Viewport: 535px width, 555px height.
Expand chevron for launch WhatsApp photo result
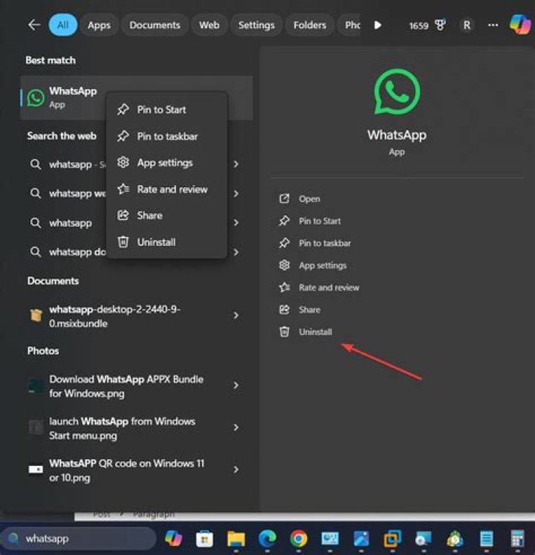pos(236,427)
